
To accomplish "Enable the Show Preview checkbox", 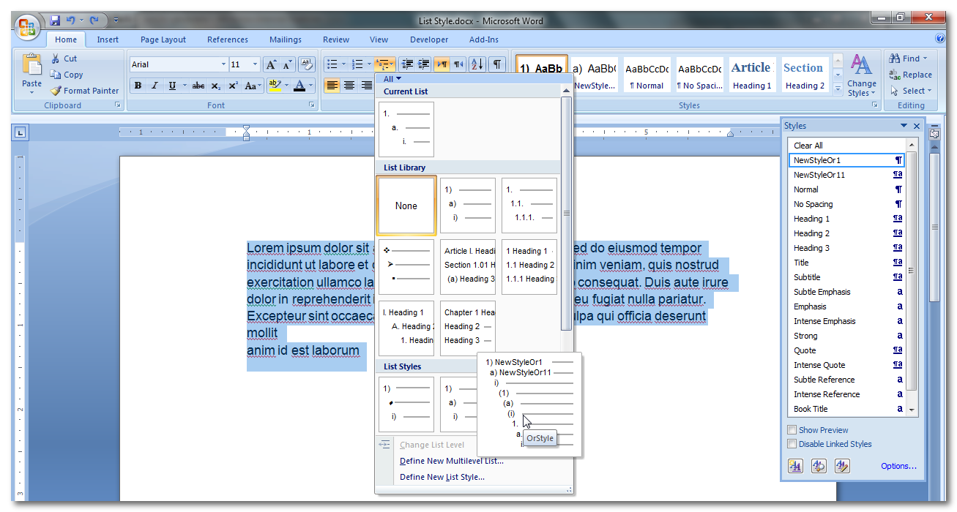I will 792,430.
